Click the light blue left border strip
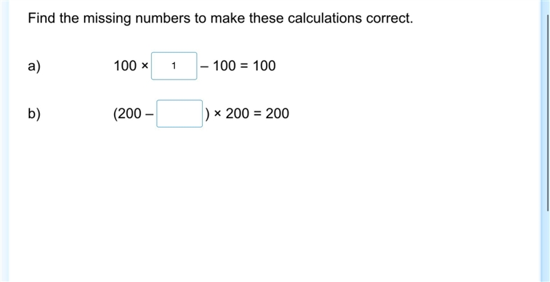The width and height of the screenshot is (550, 282). (x=4, y=141)
